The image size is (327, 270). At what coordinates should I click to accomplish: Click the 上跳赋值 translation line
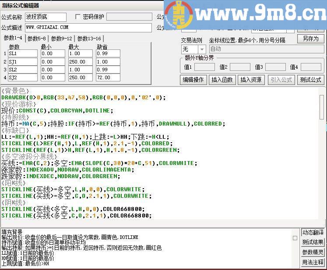coord(25,263)
